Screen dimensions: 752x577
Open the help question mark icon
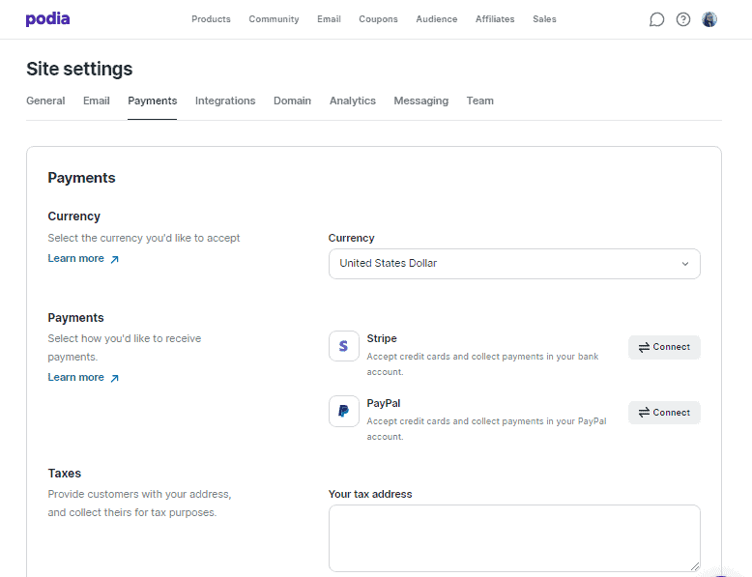(683, 19)
